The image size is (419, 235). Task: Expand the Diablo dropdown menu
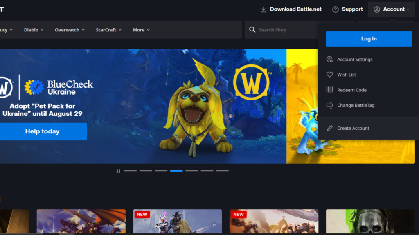point(34,30)
